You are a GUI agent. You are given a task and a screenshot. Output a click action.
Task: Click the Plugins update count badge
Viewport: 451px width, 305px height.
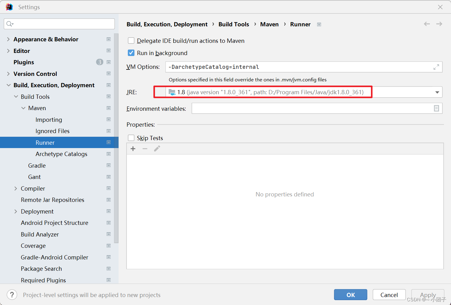point(100,62)
